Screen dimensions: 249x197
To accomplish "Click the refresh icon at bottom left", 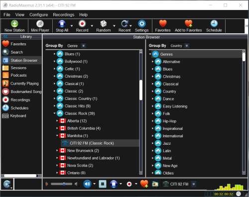I will pos(6,184).
